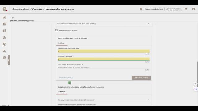The width and height of the screenshot is (198, 111).
Task: Click the logout exit icon
Action: [x=193, y=9]
